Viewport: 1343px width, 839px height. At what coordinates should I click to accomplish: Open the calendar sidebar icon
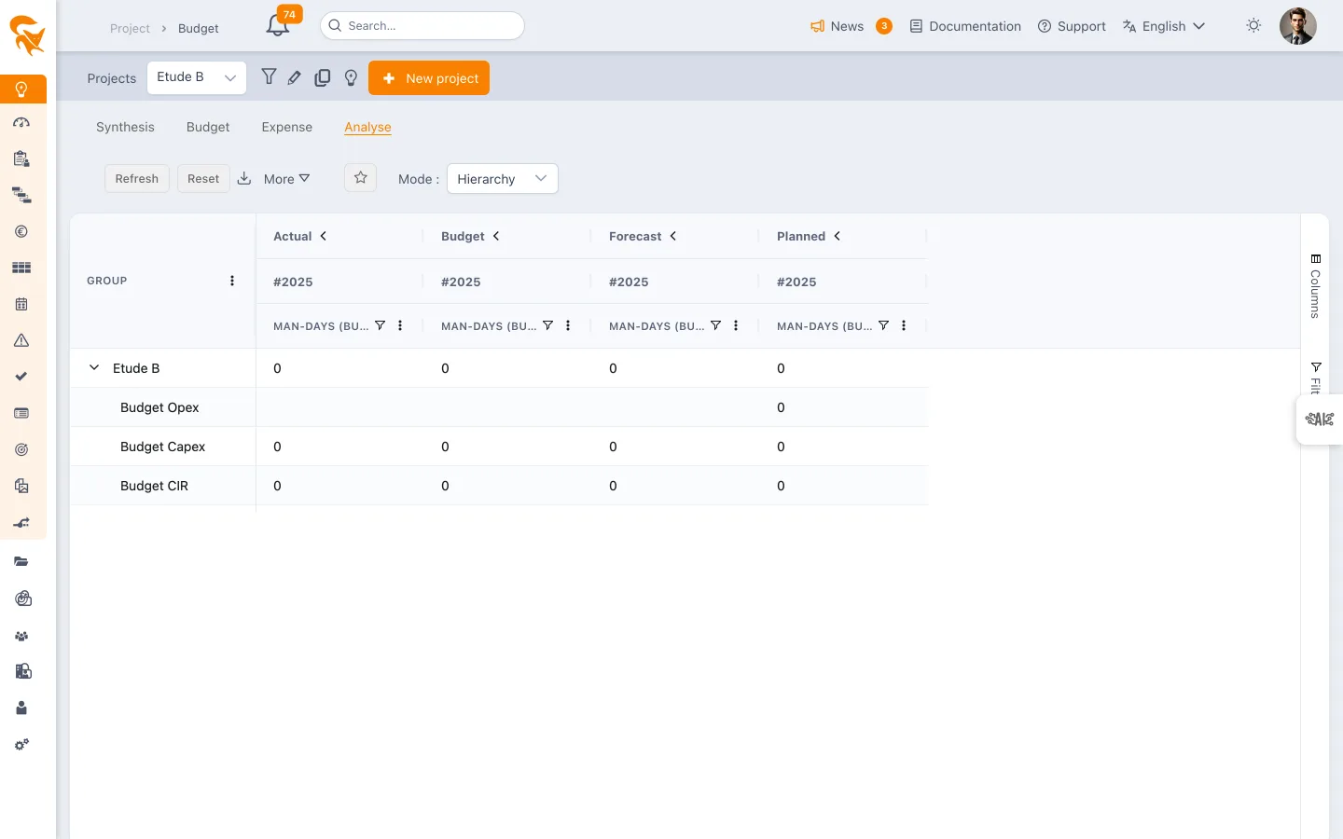[x=21, y=304]
